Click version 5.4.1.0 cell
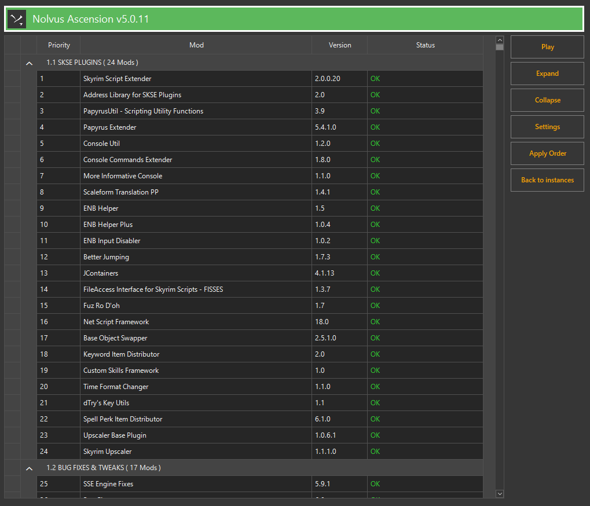590x506 pixels. point(339,127)
